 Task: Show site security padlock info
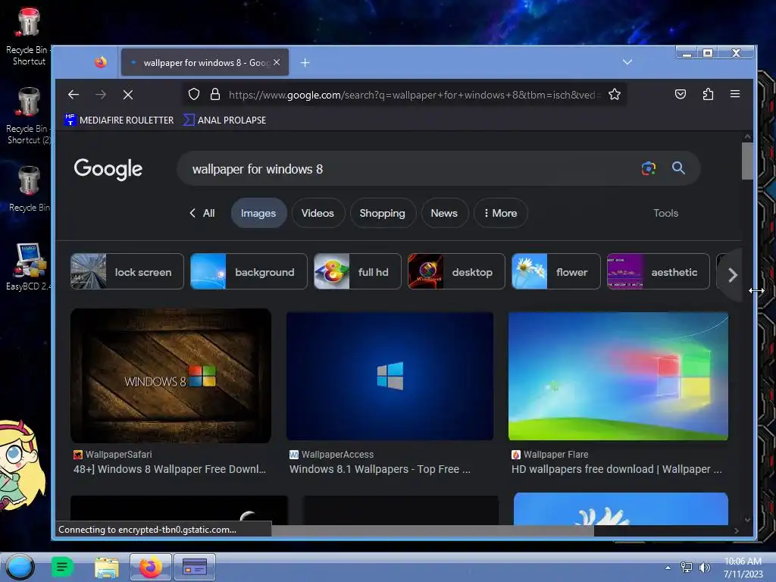215,94
